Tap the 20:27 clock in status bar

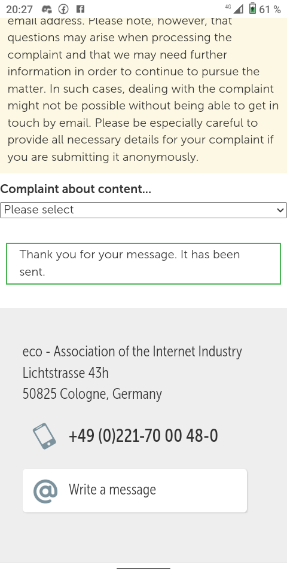(x=19, y=9)
